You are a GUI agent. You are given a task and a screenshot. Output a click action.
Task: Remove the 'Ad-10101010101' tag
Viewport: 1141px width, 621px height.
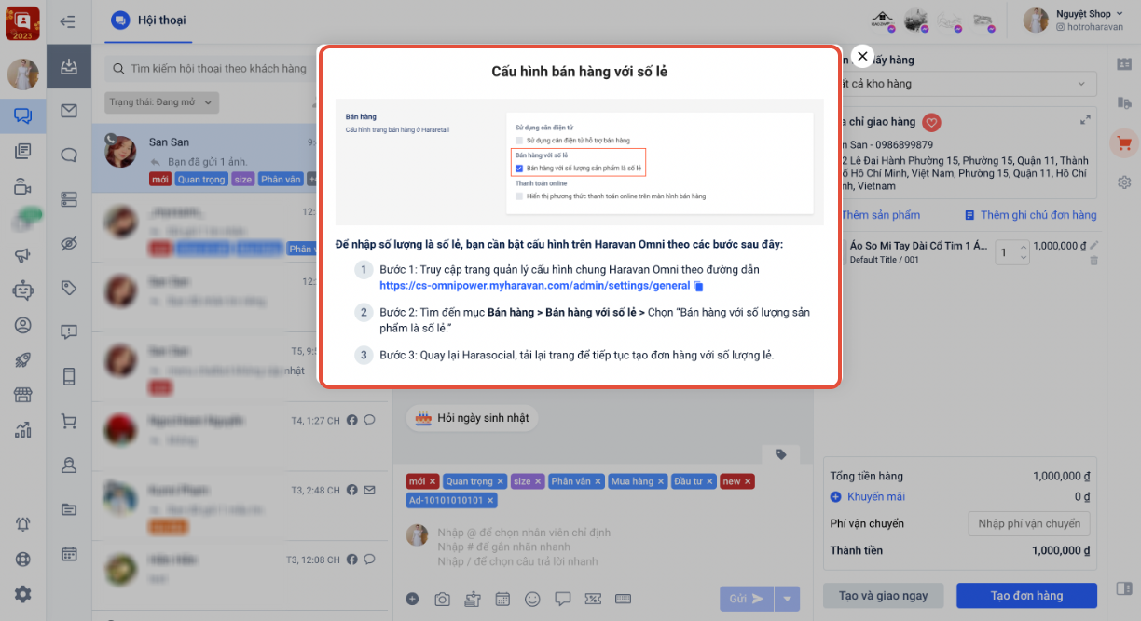[490, 501]
